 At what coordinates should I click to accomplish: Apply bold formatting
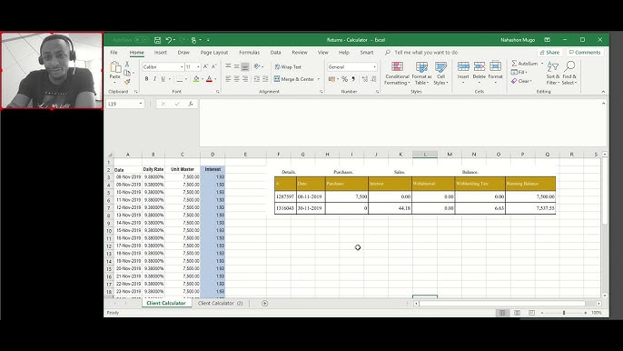(x=146, y=79)
